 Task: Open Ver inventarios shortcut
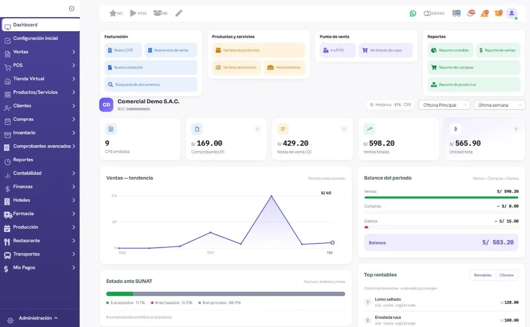pyautogui.click(x=285, y=67)
